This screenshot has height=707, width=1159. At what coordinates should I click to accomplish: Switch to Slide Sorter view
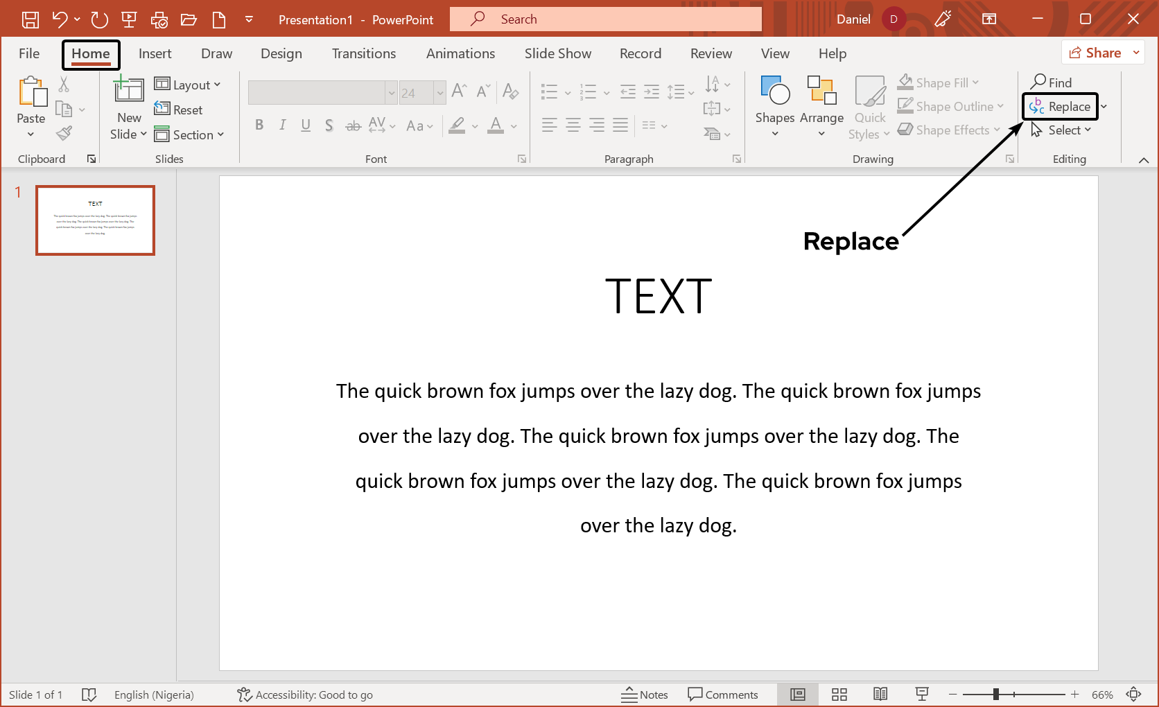[839, 695]
